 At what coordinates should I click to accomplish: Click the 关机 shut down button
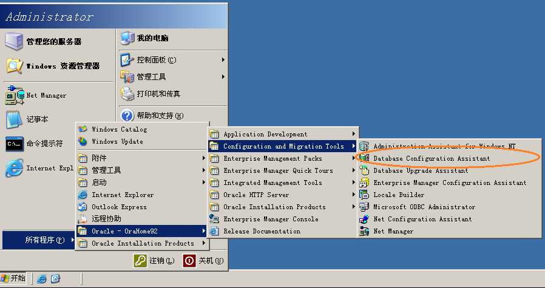203,261
